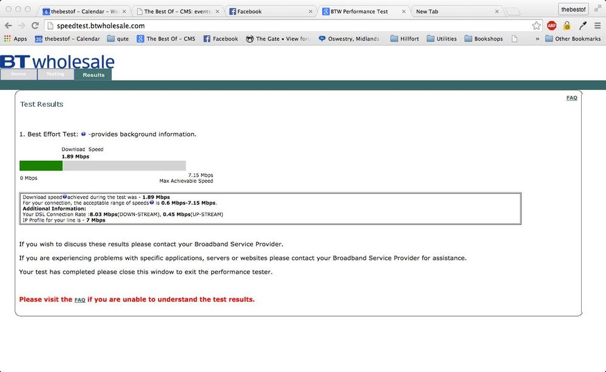Viewport: 606px width, 372px height.
Task: Click the BT wholesale logo
Action: (x=57, y=61)
